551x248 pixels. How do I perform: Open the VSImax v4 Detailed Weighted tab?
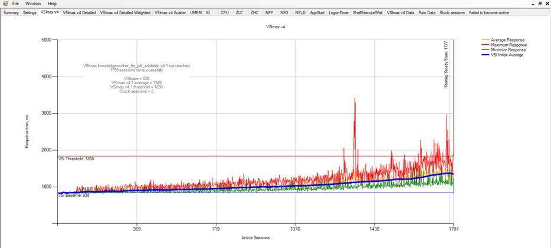point(125,12)
